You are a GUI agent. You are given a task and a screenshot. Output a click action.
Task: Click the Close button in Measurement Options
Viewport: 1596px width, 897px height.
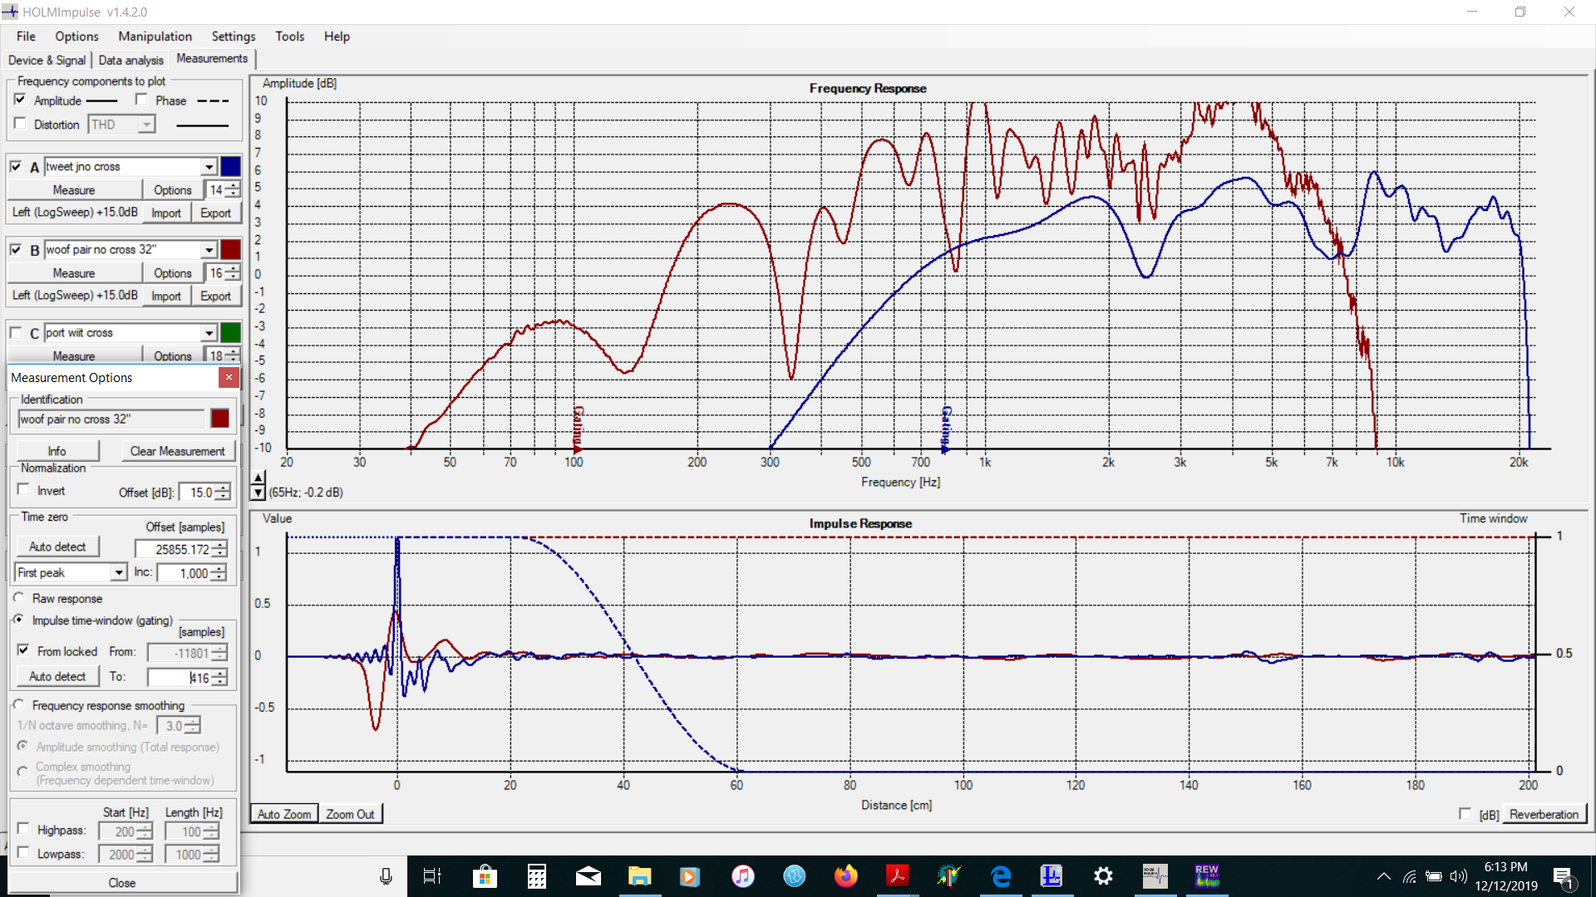tap(122, 882)
